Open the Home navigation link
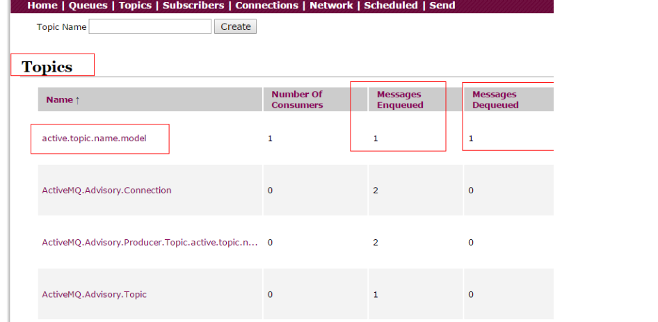 point(42,6)
